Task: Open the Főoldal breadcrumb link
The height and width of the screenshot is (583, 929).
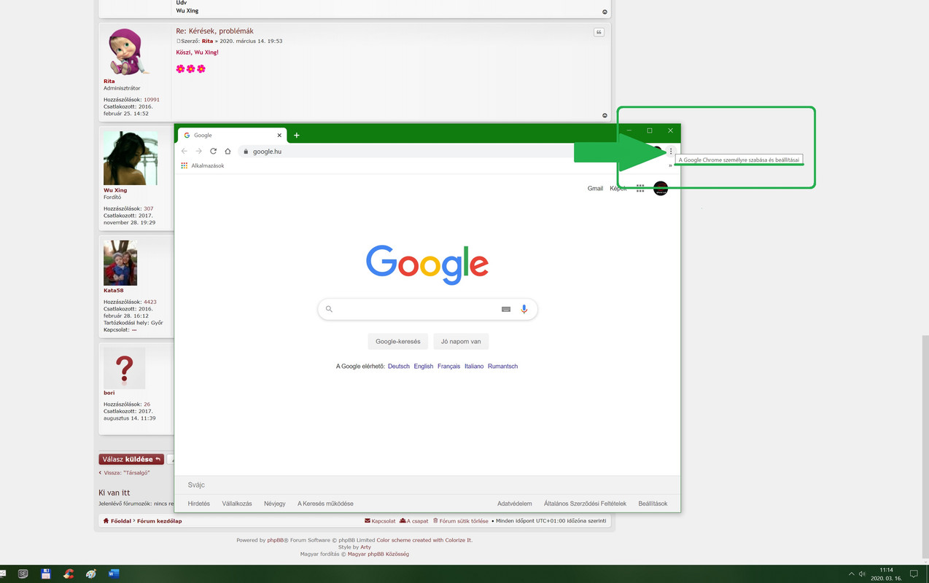Action: pos(117,521)
